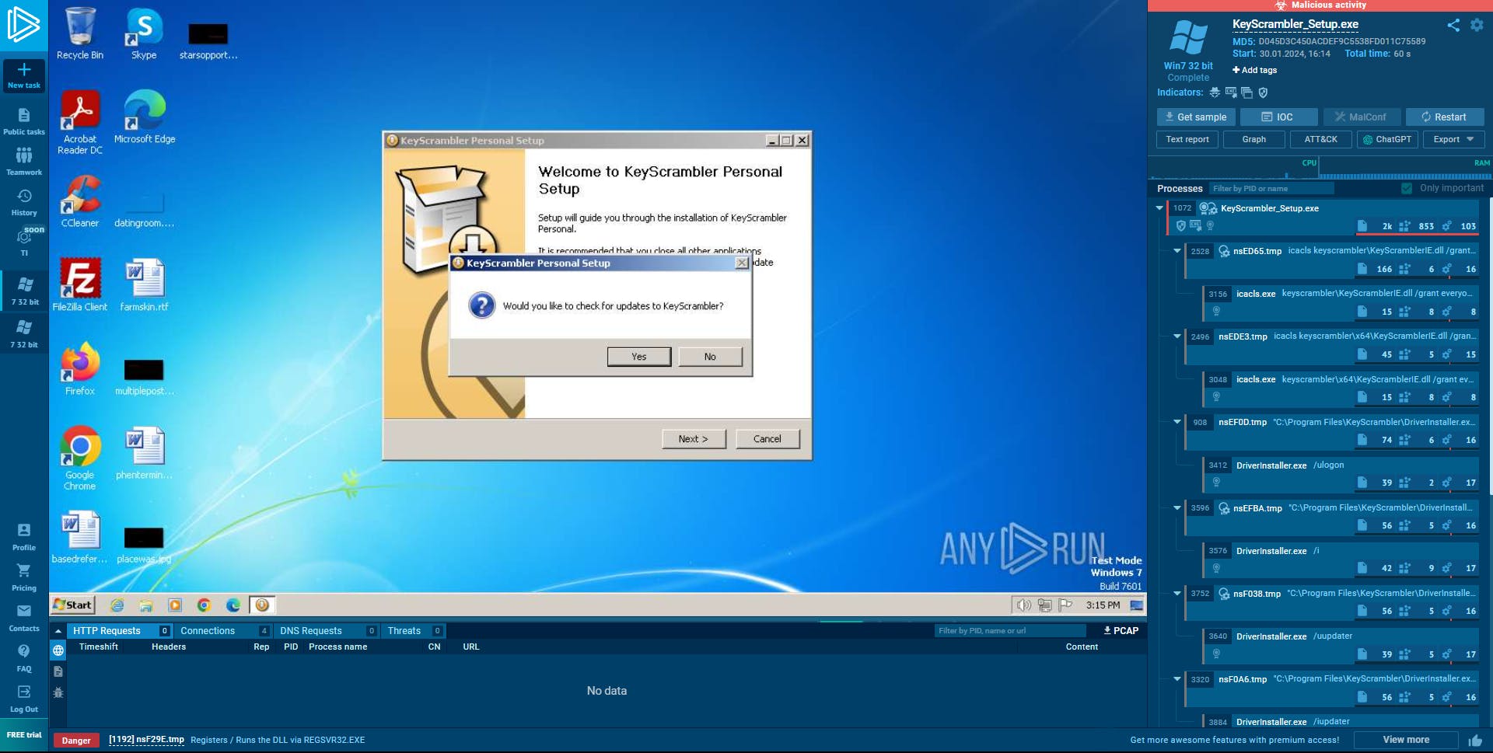The width and height of the screenshot is (1493, 753).
Task: Open task History
Action: [24, 202]
